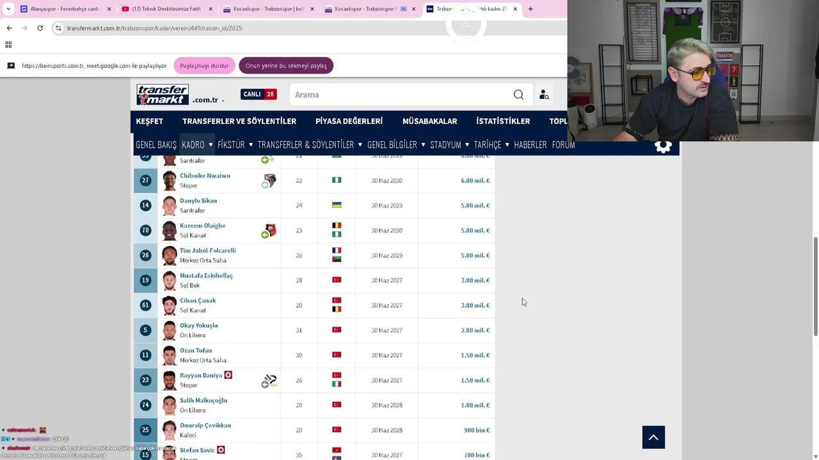Click the scroll-to-top arrow button

coord(653,437)
